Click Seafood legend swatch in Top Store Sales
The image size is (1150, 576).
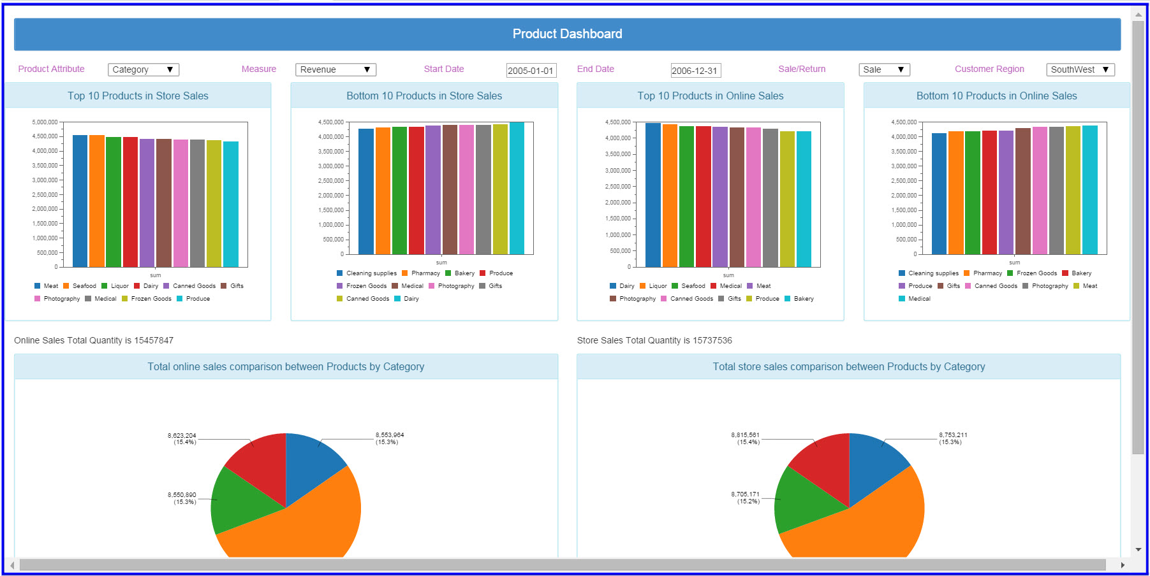pos(66,286)
